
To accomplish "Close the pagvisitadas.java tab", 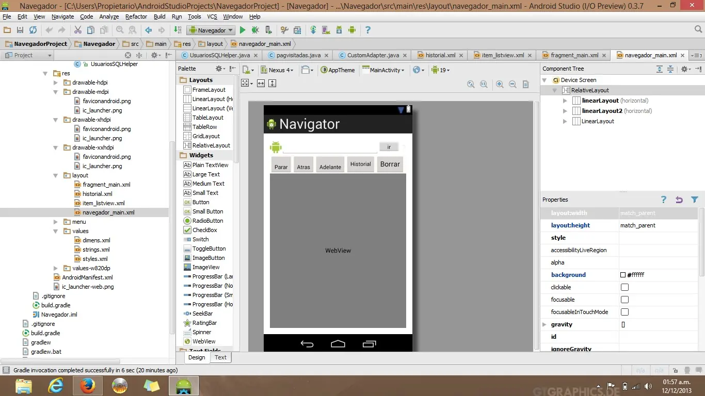I will coord(327,55).
